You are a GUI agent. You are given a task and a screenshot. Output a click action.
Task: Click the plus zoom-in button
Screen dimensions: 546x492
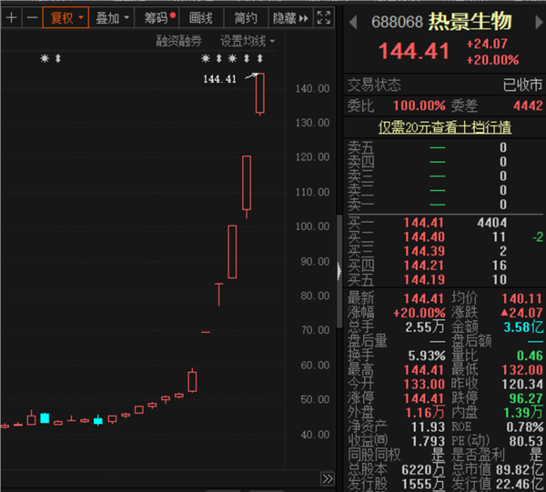tap(11, 17)
